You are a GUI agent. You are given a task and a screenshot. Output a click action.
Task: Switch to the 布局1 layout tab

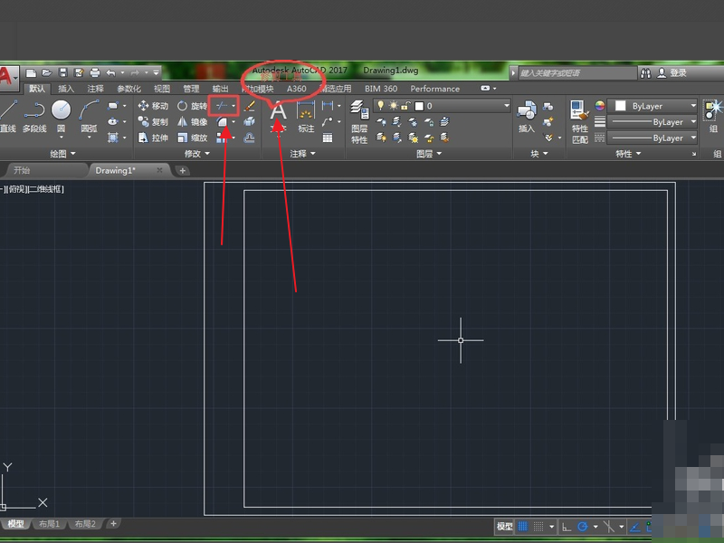pos(49,524)
